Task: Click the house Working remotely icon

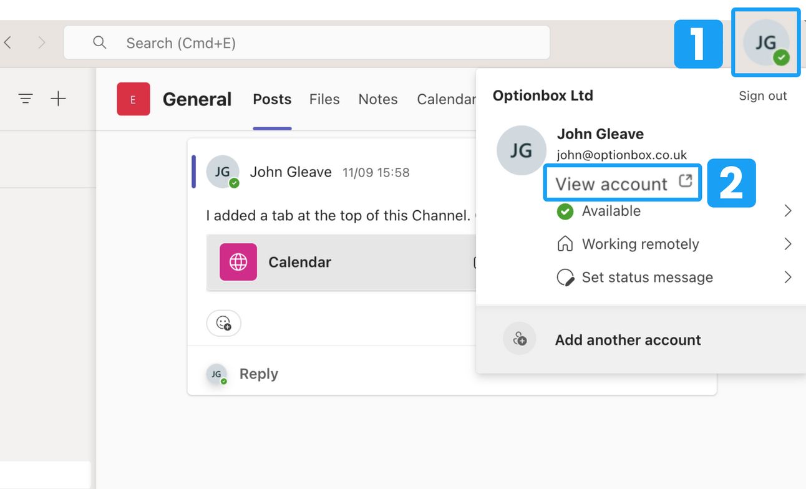Action: click(565, 244)
